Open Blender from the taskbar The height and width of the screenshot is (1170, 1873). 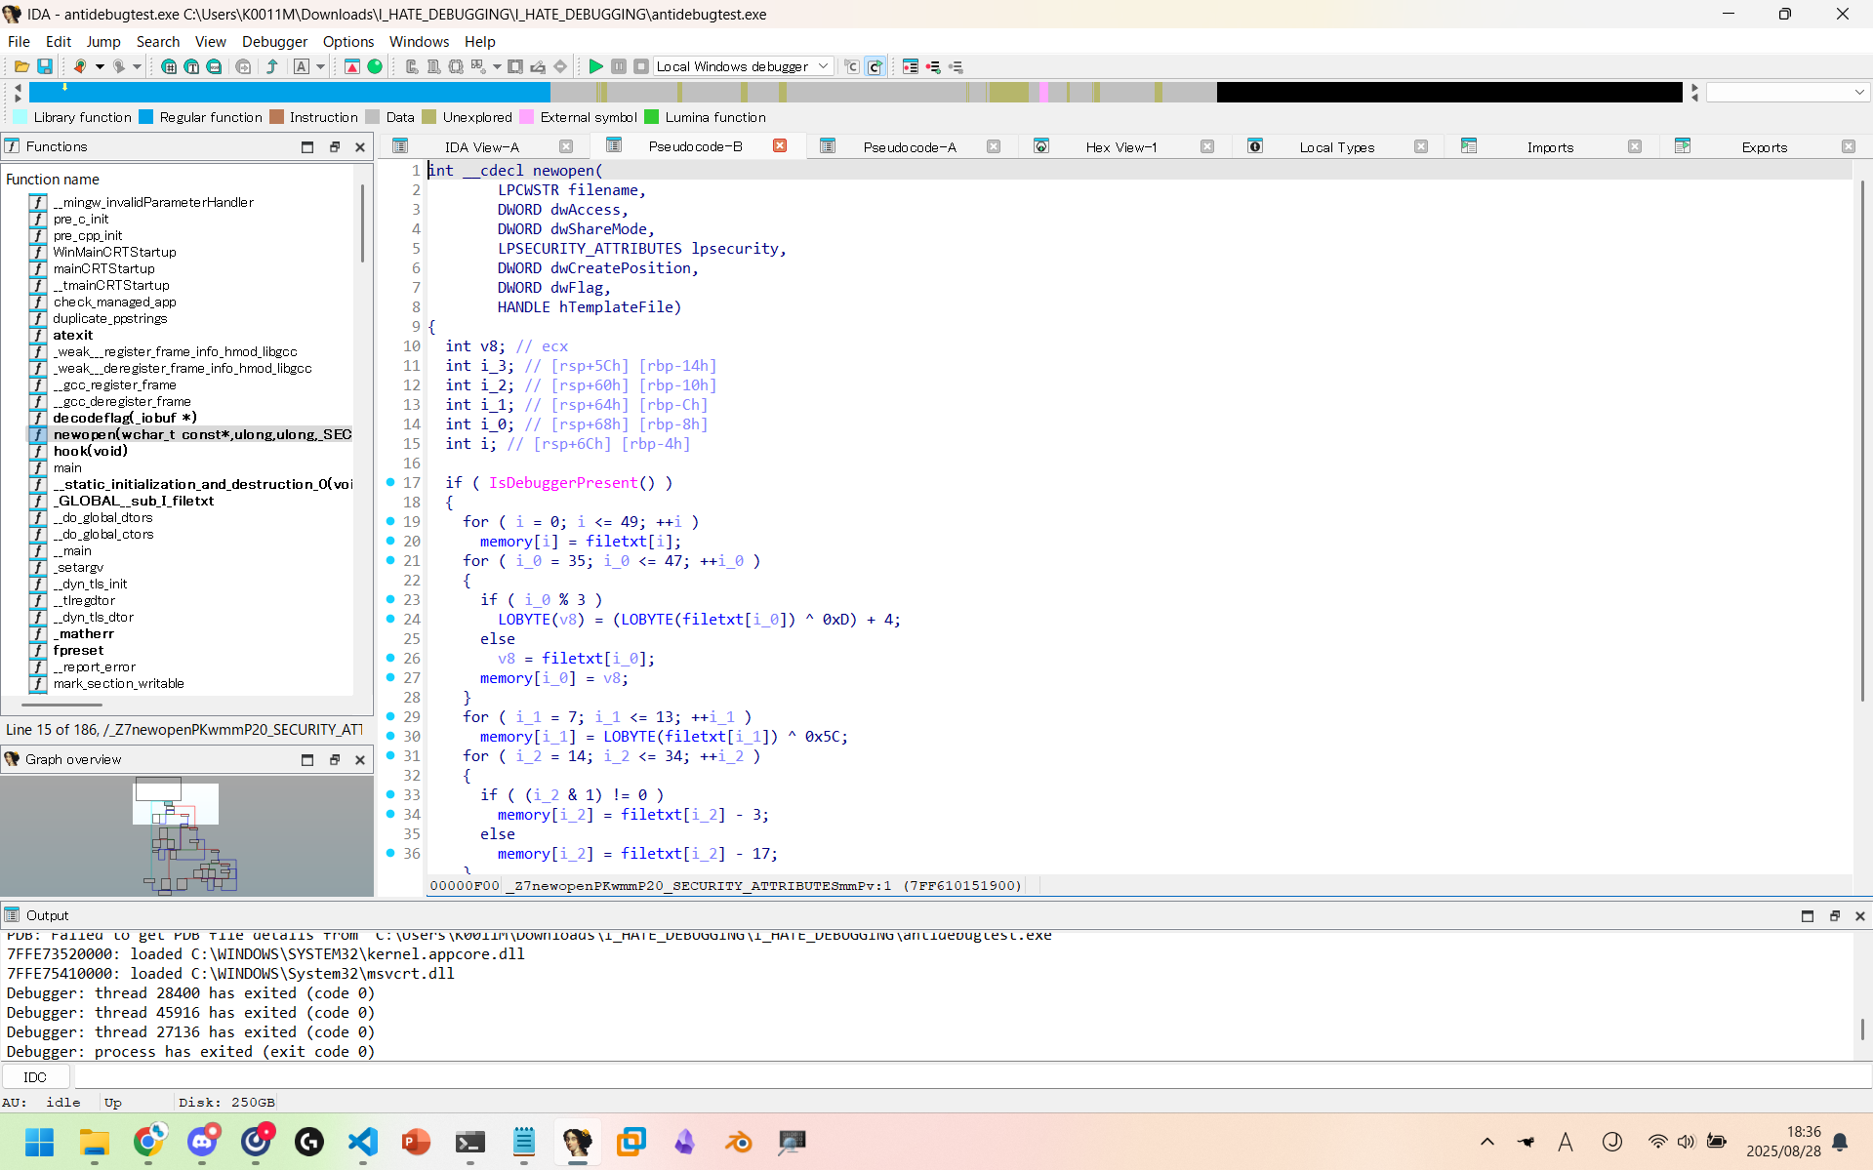click(x=739, y=1141)
